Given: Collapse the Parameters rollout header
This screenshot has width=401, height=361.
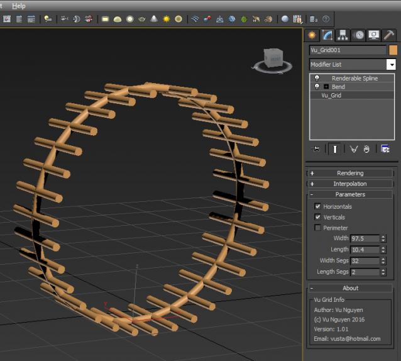Looking at the screenshot, I should coord(350,194).
